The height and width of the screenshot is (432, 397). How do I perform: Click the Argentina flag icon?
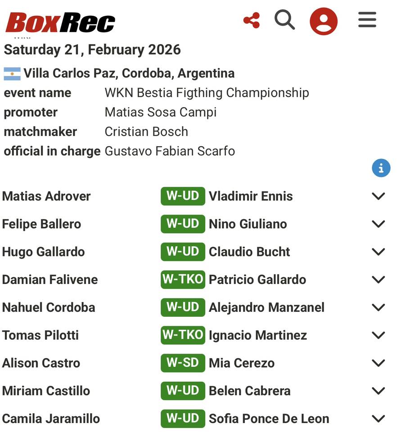coord(12,73)
